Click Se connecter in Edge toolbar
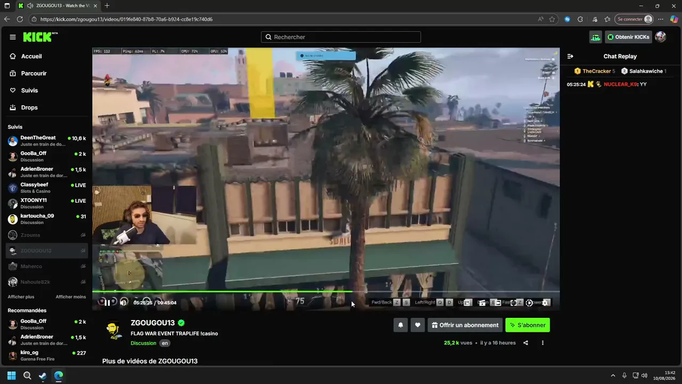This screenshot has width=682, height=384. tap(634, 19)
